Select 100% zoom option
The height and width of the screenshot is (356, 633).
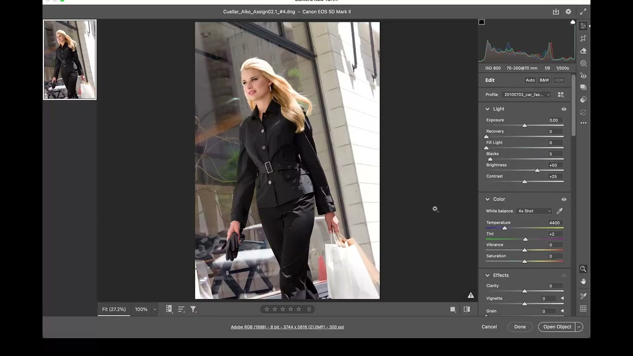point(141,309)
